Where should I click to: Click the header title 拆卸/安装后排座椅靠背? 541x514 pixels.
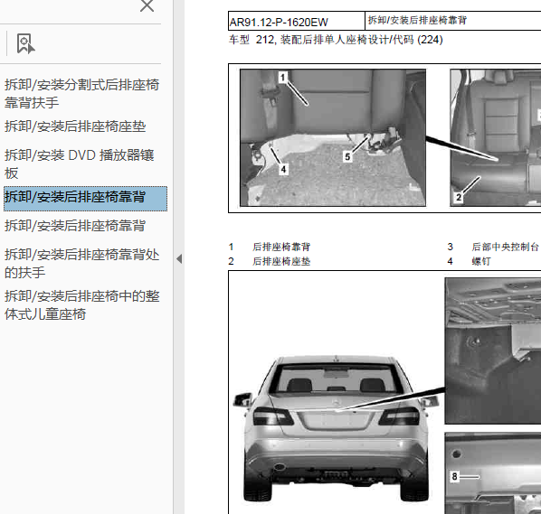click(417, 21)
